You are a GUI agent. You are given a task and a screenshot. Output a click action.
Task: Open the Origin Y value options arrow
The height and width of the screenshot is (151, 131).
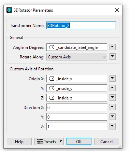pyautogui.click(x=113, y=88)
